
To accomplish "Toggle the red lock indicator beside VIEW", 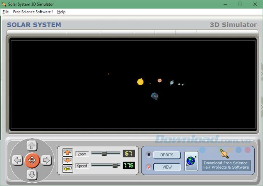I will point(148,167).
